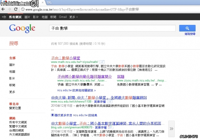Screen dimensions: 200x139
Task: Select 新聞 filter in left sidebar
Action: (x=12, y=85)
